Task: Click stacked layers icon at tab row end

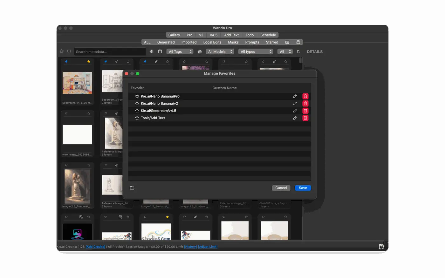Action: tap(298, 42)
